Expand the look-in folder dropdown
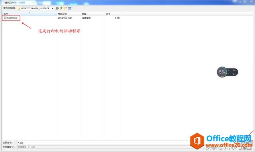Viewport: 255px width, 152px height. coord(52,8)
